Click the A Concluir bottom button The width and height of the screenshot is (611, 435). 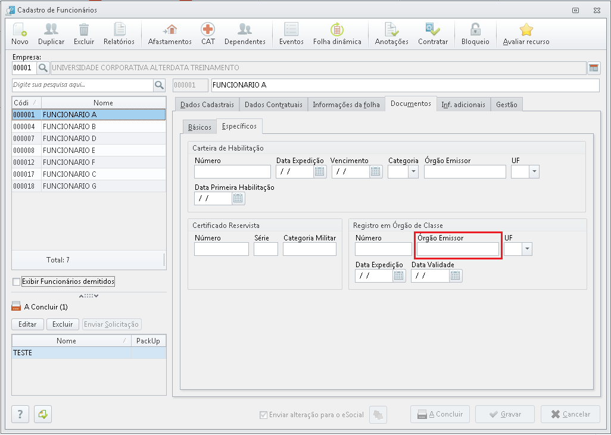[x=440, y=414]
